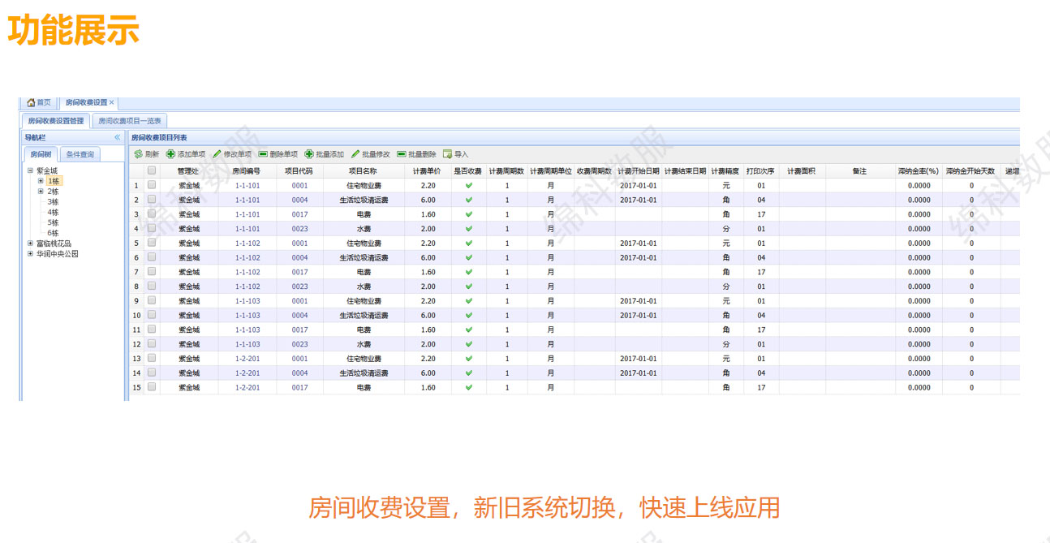1050x543 pixels.
Task: Click the 删除单项 minus button
Action: pos(278,154)
